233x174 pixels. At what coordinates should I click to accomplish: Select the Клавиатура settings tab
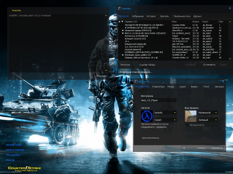[158, 86]
